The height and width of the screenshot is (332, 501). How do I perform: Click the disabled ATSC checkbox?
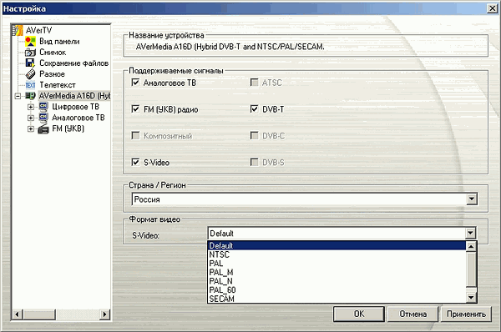pos(254,83)
